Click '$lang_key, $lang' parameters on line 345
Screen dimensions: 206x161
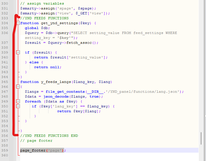click(x=92, y=82)
